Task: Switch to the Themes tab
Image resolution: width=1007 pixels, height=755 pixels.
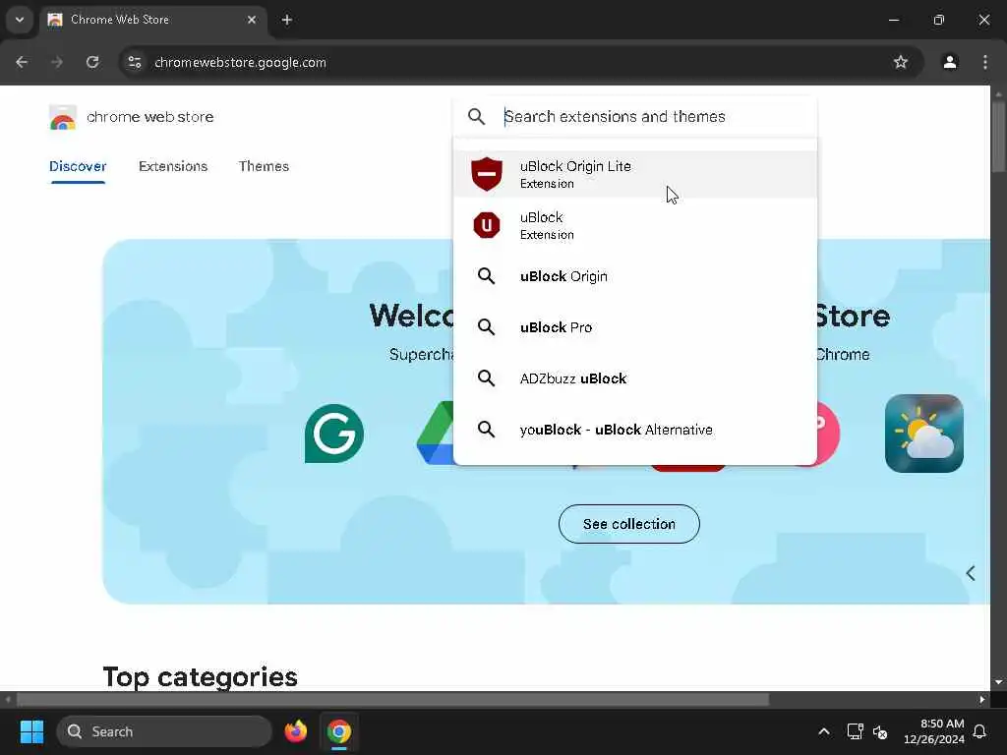Action: (x=264, y=166)
